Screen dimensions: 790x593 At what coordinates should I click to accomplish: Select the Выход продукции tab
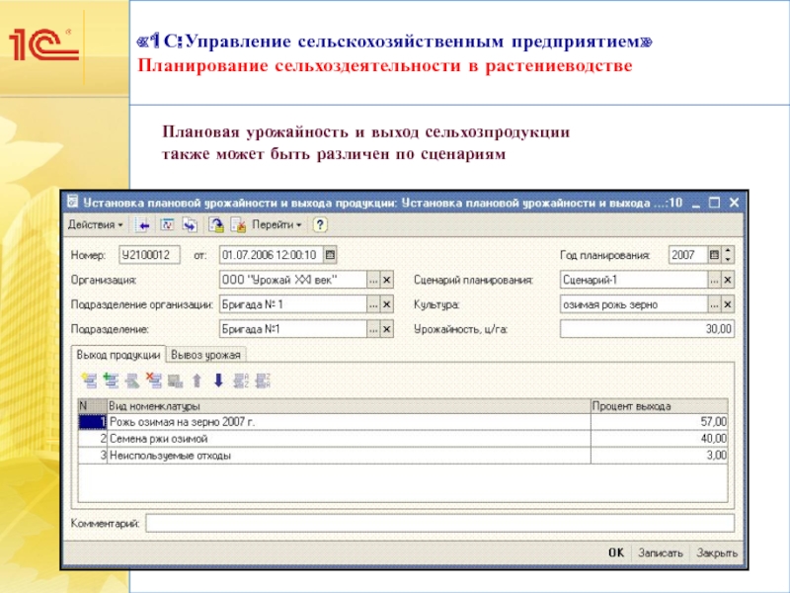[118, 354]
